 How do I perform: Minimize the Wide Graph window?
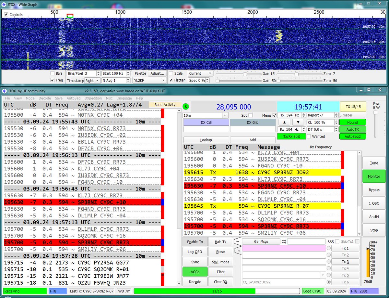point(361,4)
